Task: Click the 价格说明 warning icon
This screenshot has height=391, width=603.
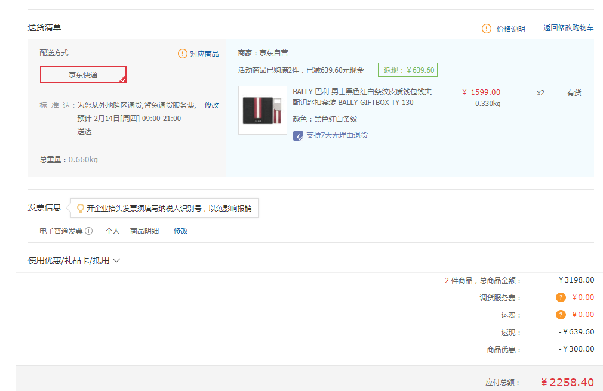Action: tap(486, 29)
